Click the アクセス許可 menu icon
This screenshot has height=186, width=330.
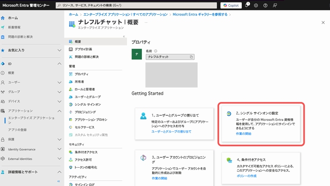(x=71, y=160)
